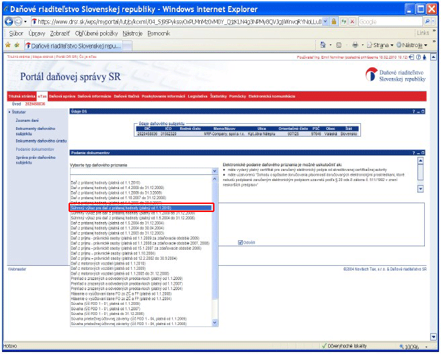Select Súhrnný výkaz platný od 1.1.2010 option
This screenshot has height=354, width=441.
[x=141, y=208]
